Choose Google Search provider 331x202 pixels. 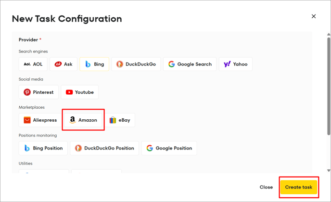(x=190, y=64)
